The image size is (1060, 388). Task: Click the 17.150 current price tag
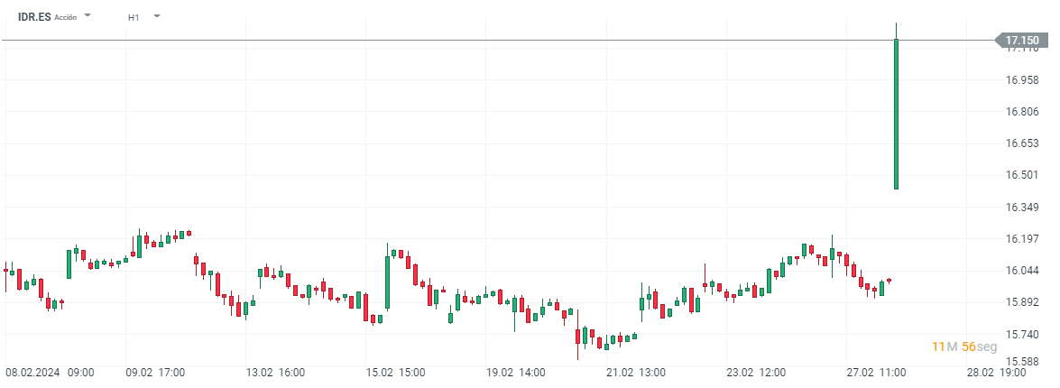tap(1021, 41)
